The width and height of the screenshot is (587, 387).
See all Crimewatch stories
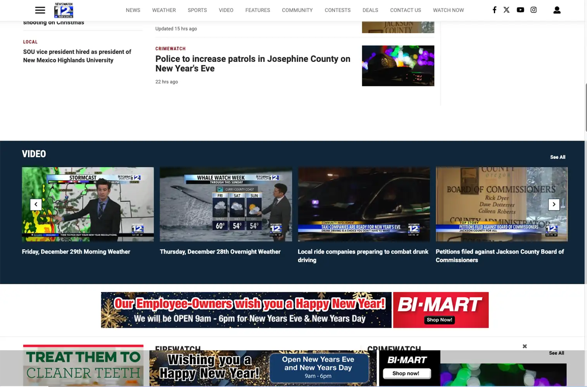click(556, 353)
